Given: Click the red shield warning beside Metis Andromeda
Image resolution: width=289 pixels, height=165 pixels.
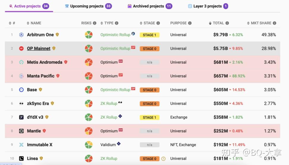Looking at the screenshot, I should coord(66,62).
